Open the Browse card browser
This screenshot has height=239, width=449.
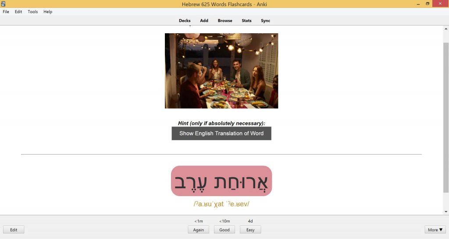coord(225,21)
